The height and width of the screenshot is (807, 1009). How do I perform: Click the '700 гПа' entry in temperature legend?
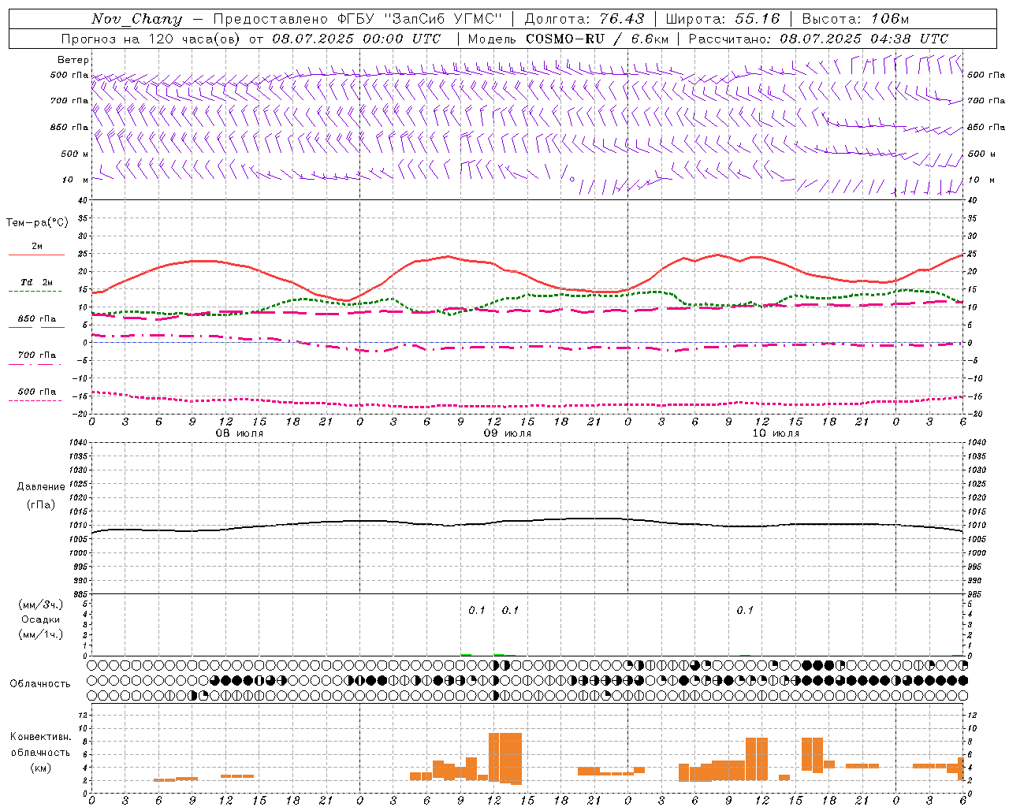click(36, 355)
